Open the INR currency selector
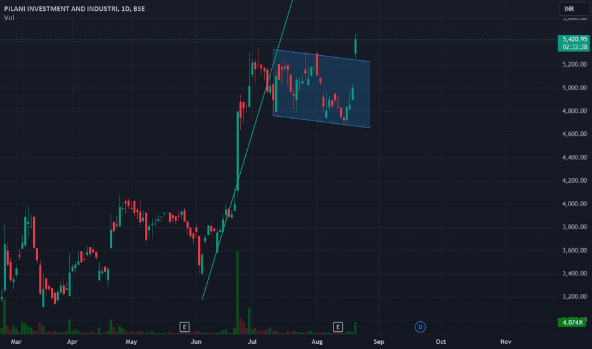Image resolution: width=592 pixels, height=349 pixels. (574, 9)
